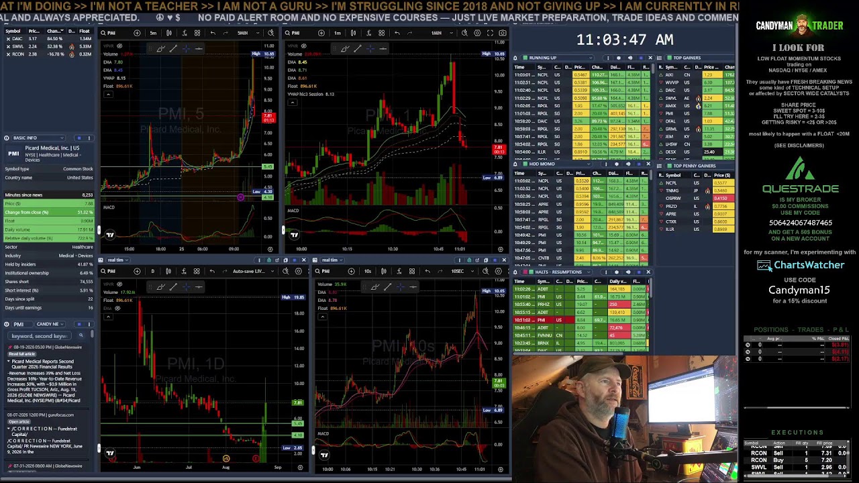This screenshot has width=859, height=483.
Task: Open symbol search on the 5-minute PMI chart
Action: (x=109, y=33)
